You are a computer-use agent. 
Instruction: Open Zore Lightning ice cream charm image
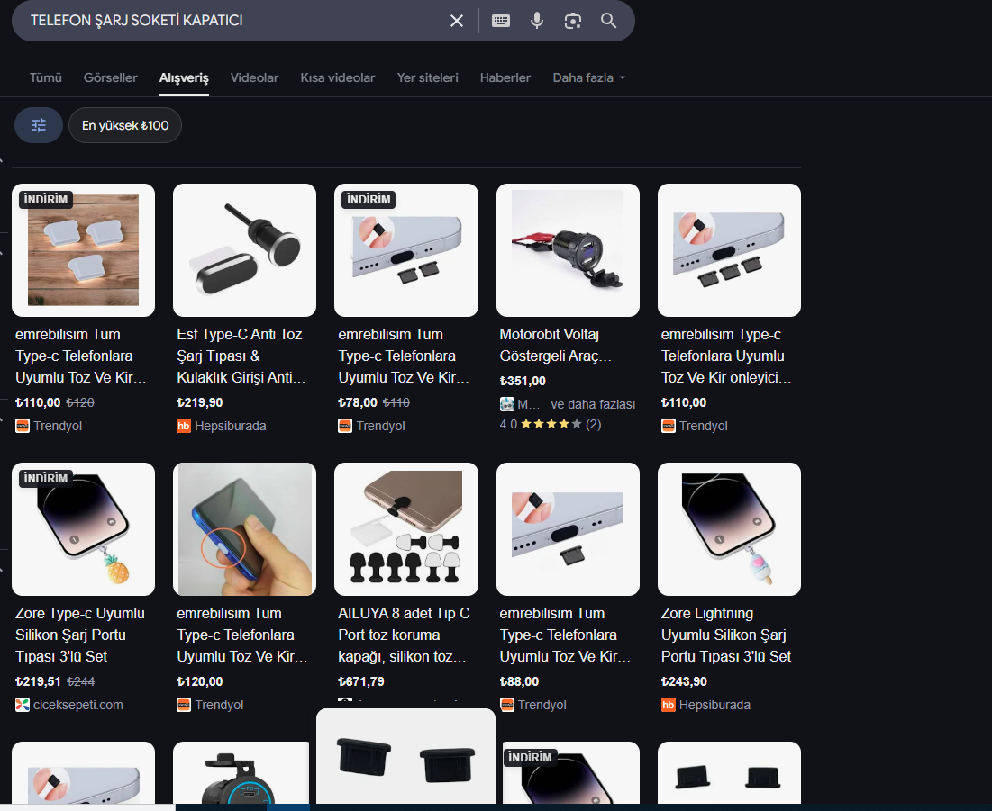pyautogui.click(x=730, y=529)
